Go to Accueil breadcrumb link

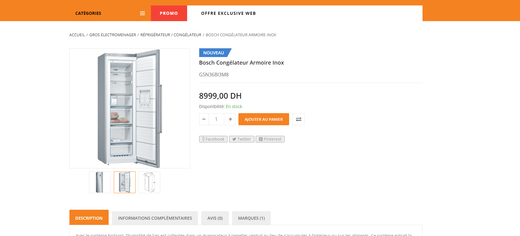(x=77, y=35)
